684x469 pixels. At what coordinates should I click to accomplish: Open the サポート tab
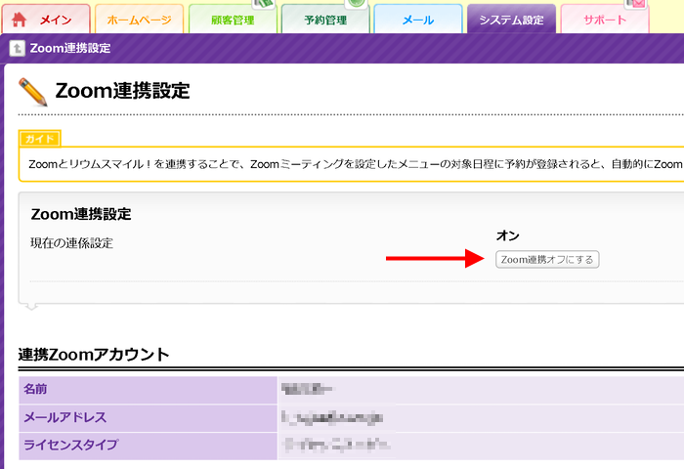coord(605,20)
